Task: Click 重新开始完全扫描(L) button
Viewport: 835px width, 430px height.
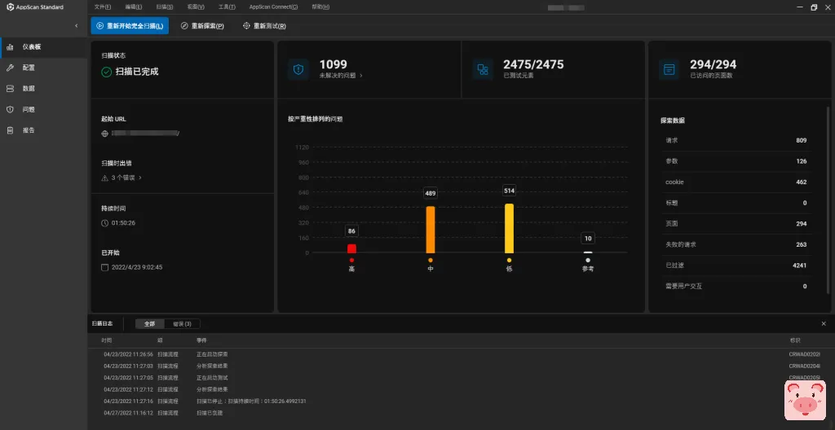Action: pyautogui.click(x=130, y=26)
